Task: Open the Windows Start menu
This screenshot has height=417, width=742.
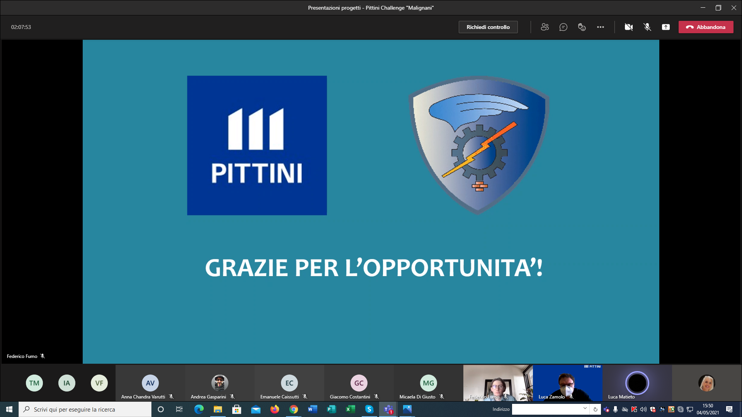Action: coord(9,409)
